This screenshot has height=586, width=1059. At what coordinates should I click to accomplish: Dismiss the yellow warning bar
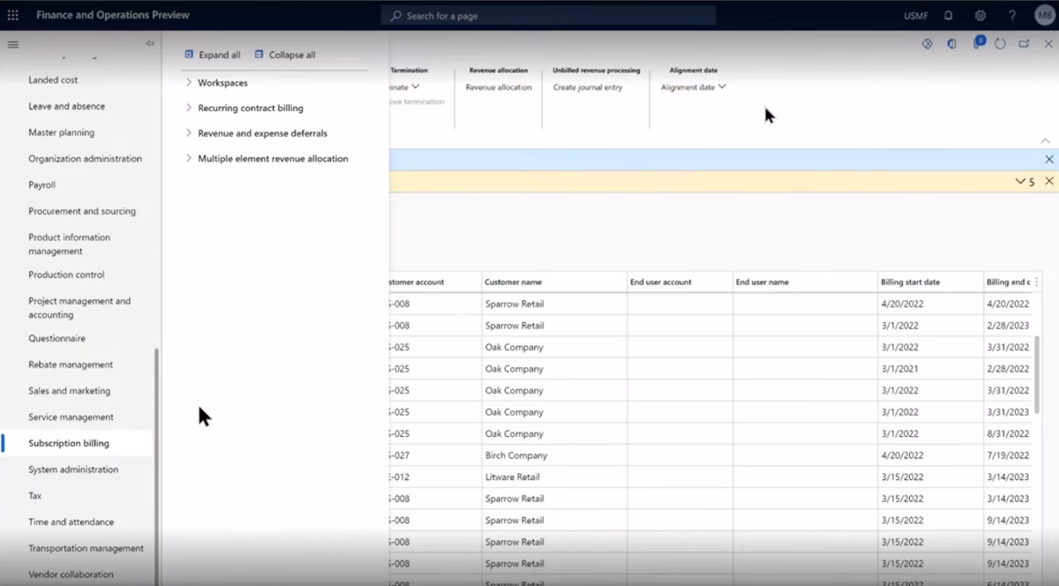[x=1049, y=181]
